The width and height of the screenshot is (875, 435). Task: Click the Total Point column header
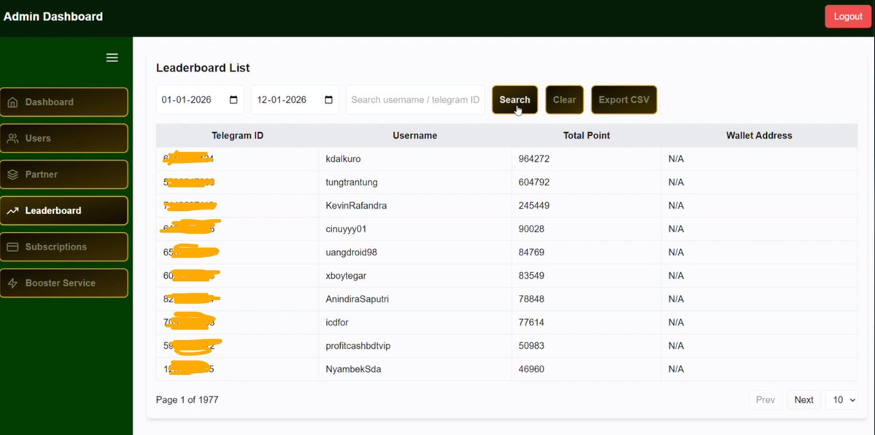coord(587,136)
